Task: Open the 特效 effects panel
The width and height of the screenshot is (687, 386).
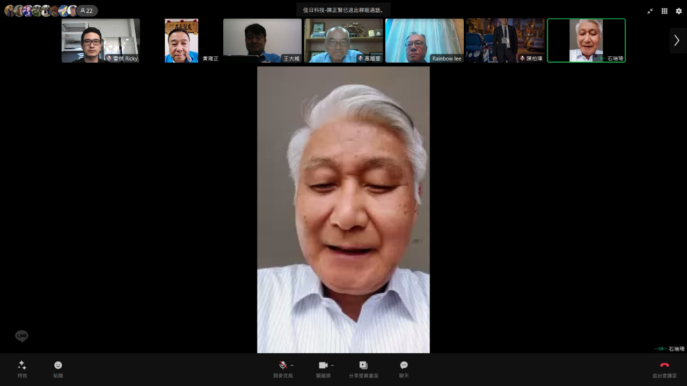Action: pos(22,369)
